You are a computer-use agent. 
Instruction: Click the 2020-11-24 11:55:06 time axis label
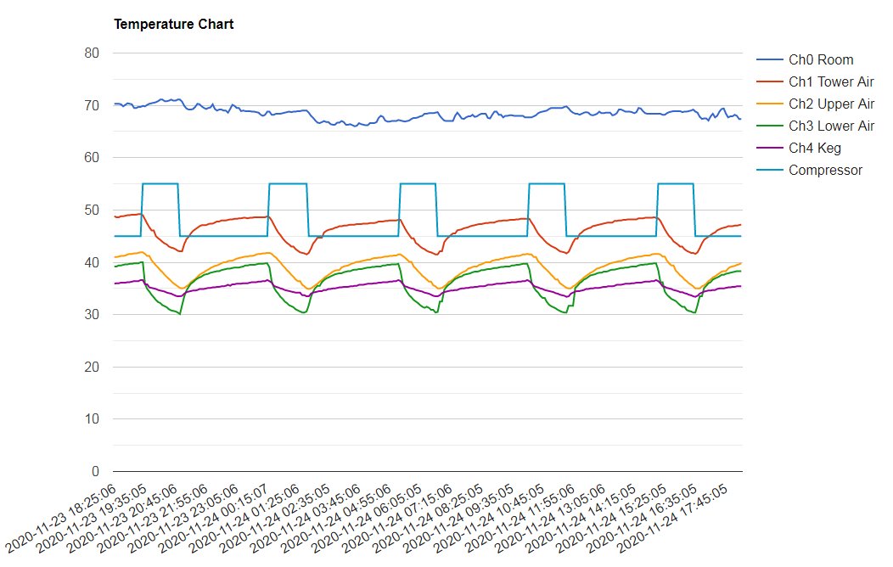click(x=520, y=518)
